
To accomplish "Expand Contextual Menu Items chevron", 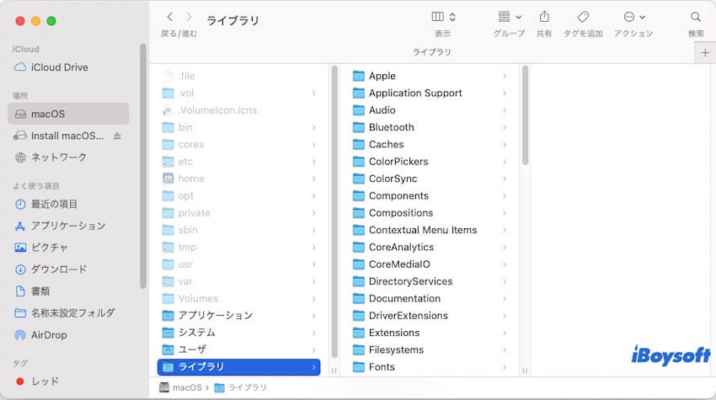I will tap(505, 230).
